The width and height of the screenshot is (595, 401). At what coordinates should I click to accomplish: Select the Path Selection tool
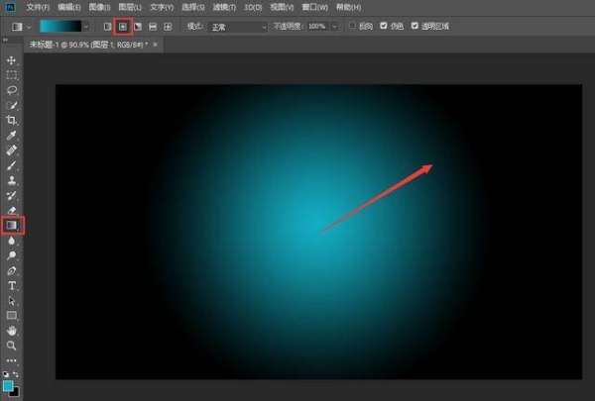12,301
